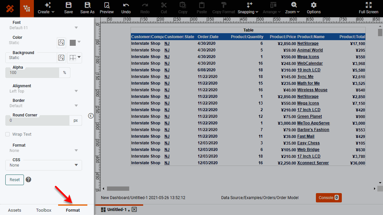Click the Save icon
The image size is (383, 215).
click(x=68, y=8)
